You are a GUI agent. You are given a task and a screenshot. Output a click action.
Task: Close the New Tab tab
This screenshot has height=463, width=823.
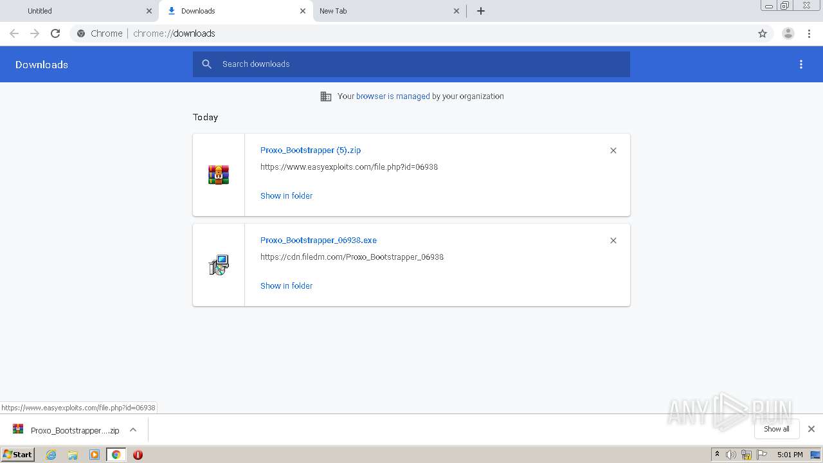[457, 11]
